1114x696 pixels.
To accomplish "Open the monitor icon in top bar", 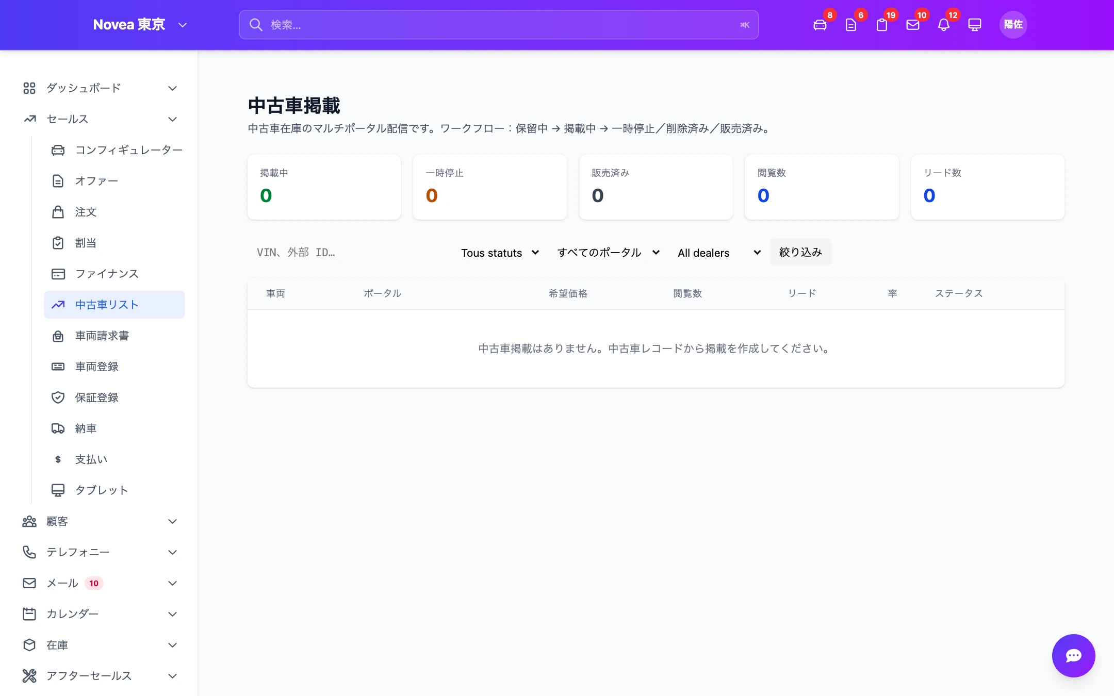I will [975, 25].
